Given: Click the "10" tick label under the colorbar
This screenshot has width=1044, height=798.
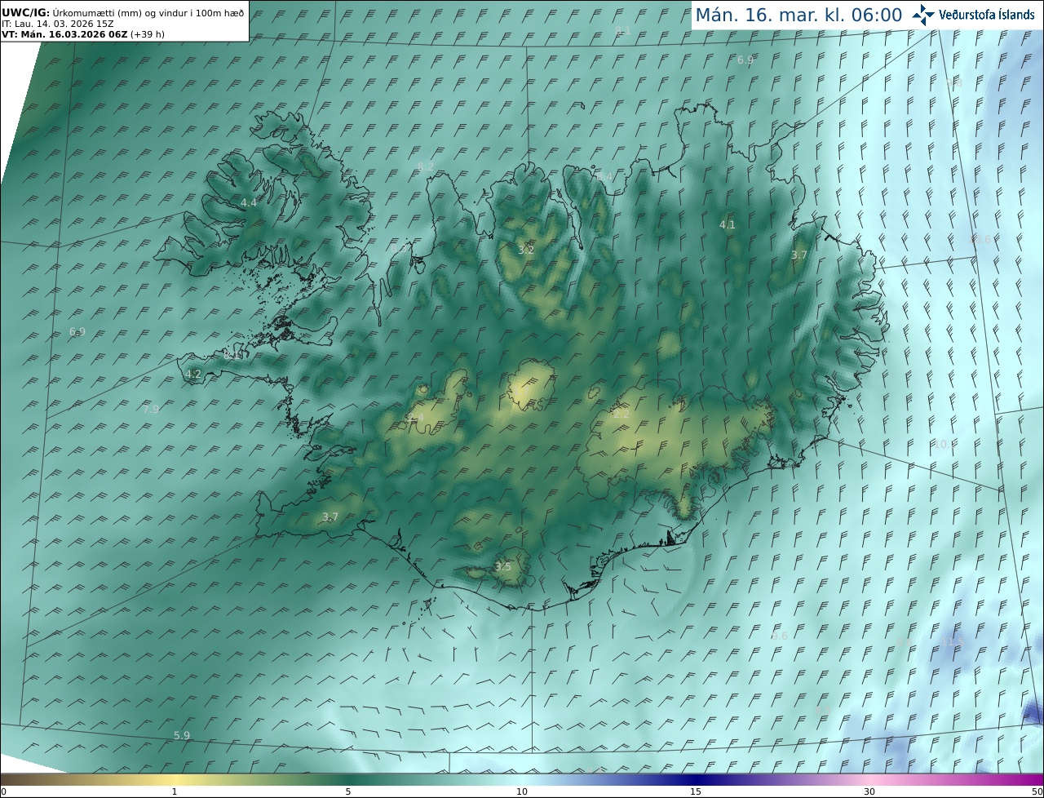Looking at the screenshot, I should pyautogui.click(x=522, y=791).
